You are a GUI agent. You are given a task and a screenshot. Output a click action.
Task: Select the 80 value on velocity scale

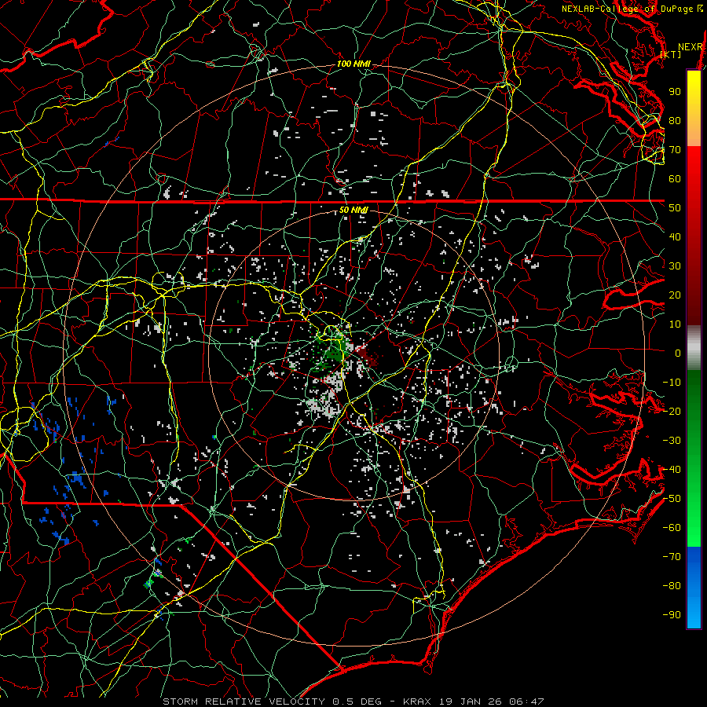[675, 121]
